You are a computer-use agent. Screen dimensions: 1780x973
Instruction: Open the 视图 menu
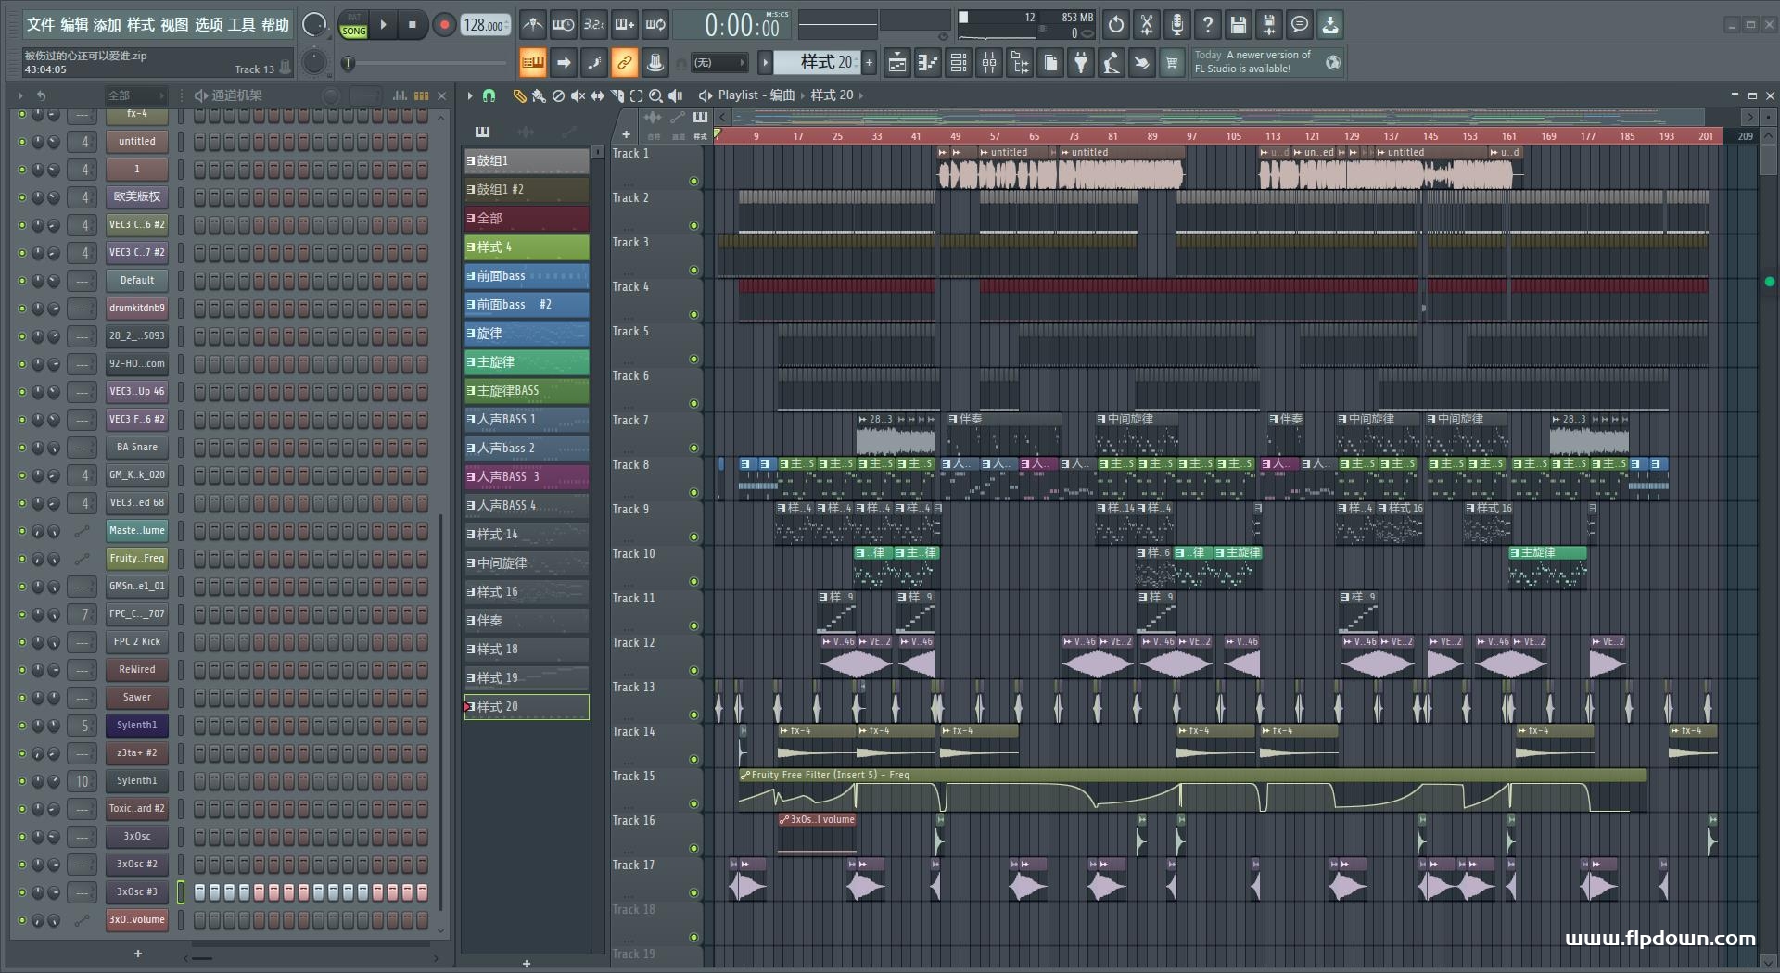tap(174, 25)
